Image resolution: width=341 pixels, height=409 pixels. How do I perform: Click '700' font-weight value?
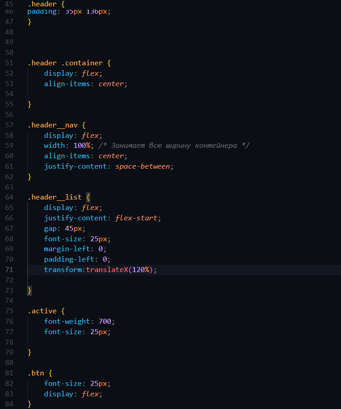click(x=105, y=321)
